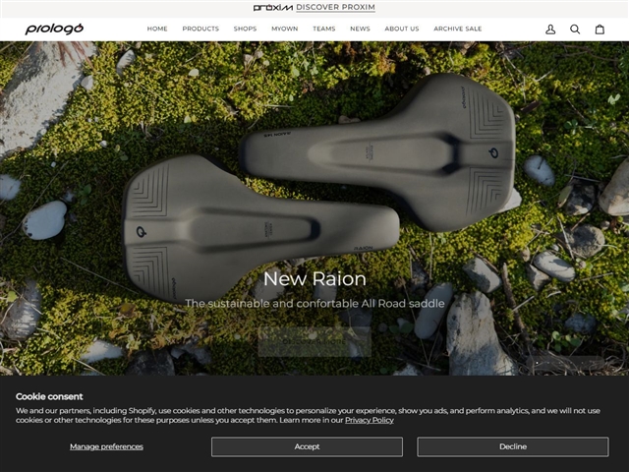Select Teams in navigation bar
The image size is (629, 472).
(x=324, y=29)
